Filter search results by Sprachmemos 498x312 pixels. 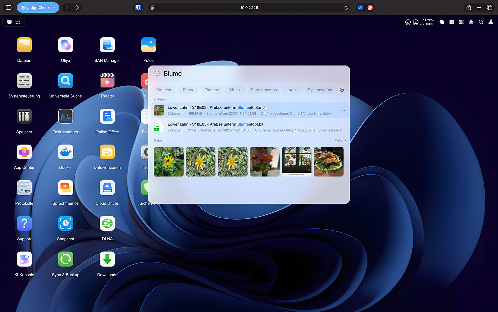click(x=263, y=90)
